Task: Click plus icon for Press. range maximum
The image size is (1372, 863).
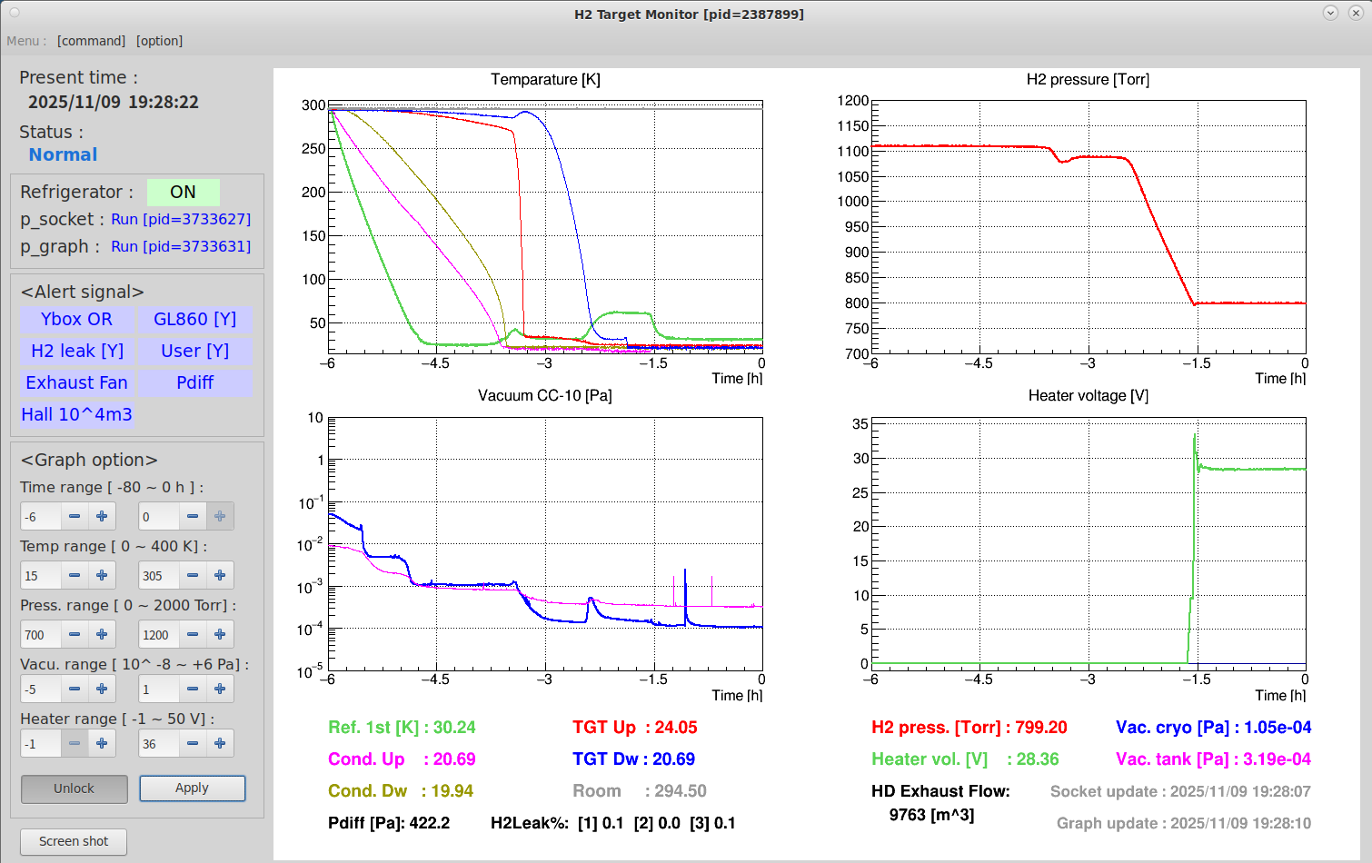Action: click(220, 634)
